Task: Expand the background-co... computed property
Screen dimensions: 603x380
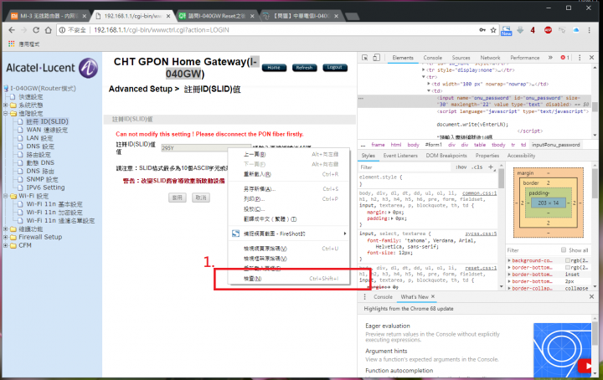Action: pos(509,260)
